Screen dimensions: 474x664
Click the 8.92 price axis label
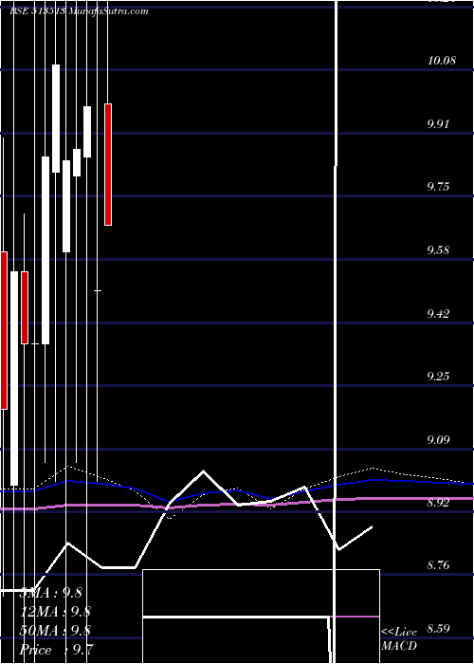tap(439, 503)
